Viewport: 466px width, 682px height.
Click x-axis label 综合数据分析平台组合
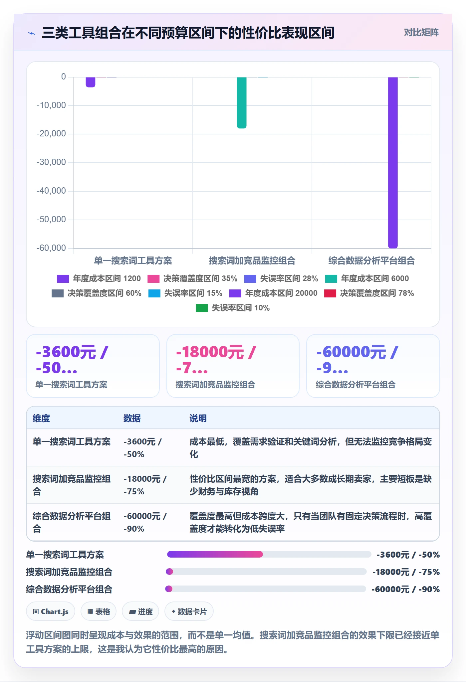tap(371, 260)
